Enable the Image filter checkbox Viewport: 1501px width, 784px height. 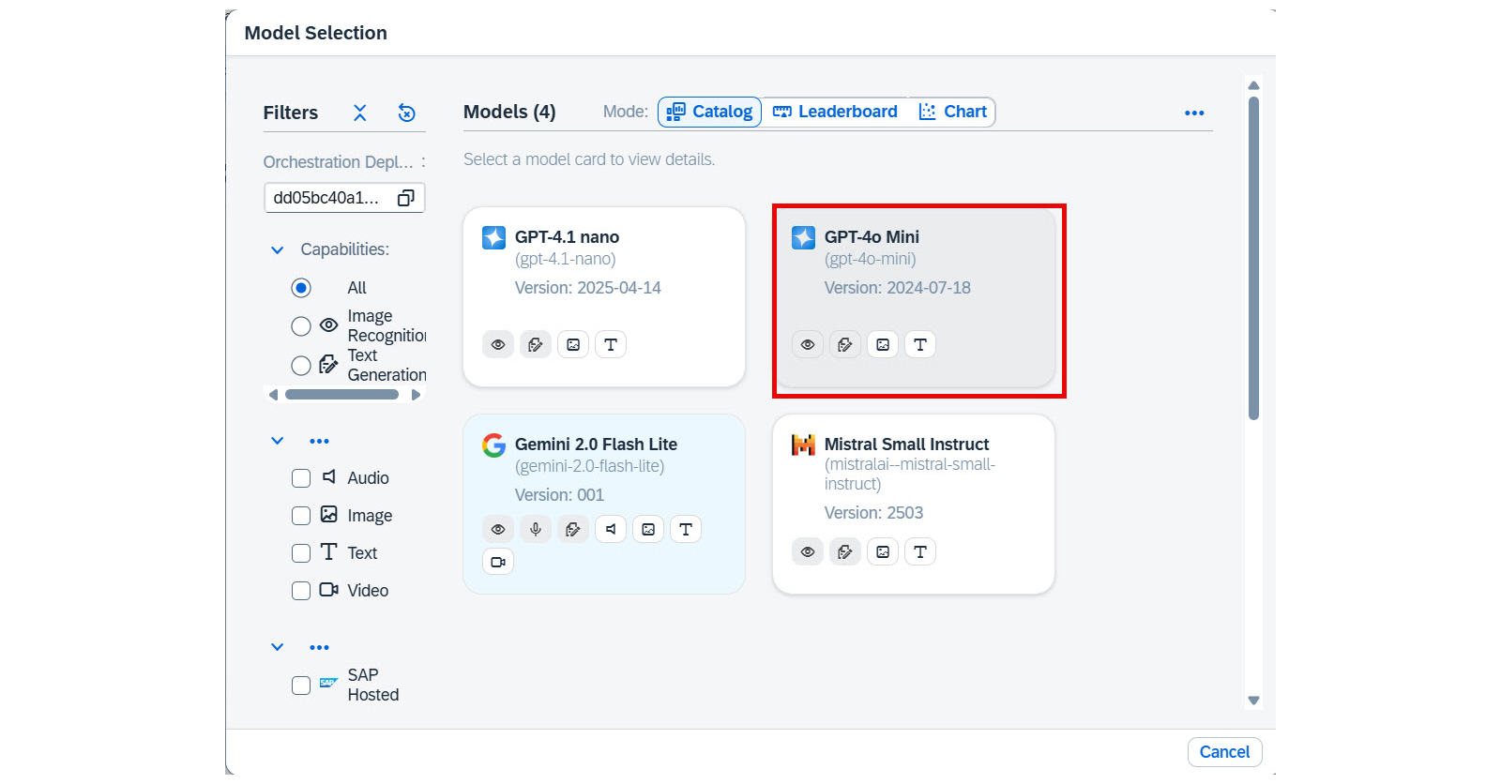[301, 516]
